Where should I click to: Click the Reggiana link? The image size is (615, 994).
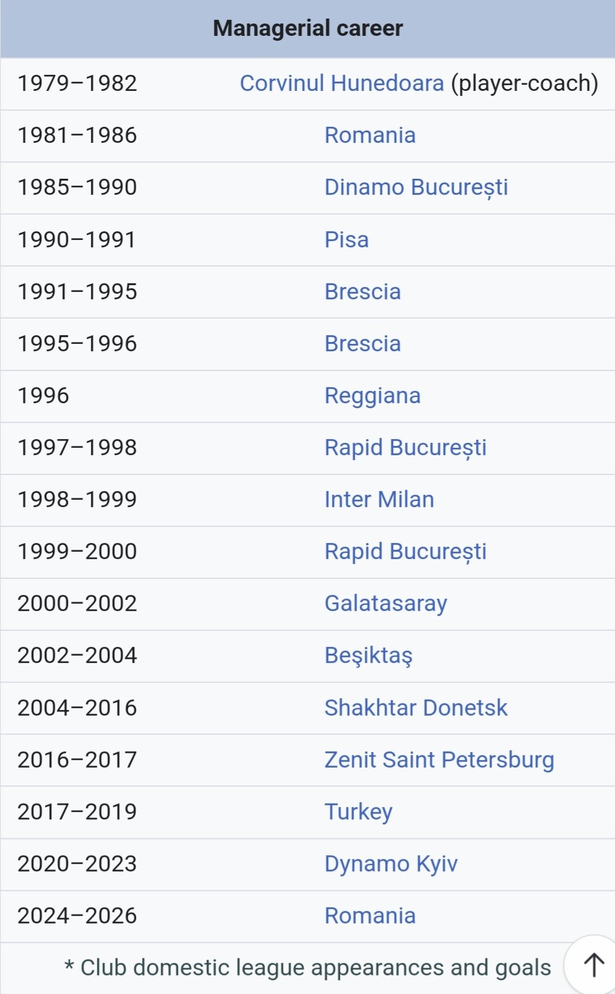click(x=373, y=396)
